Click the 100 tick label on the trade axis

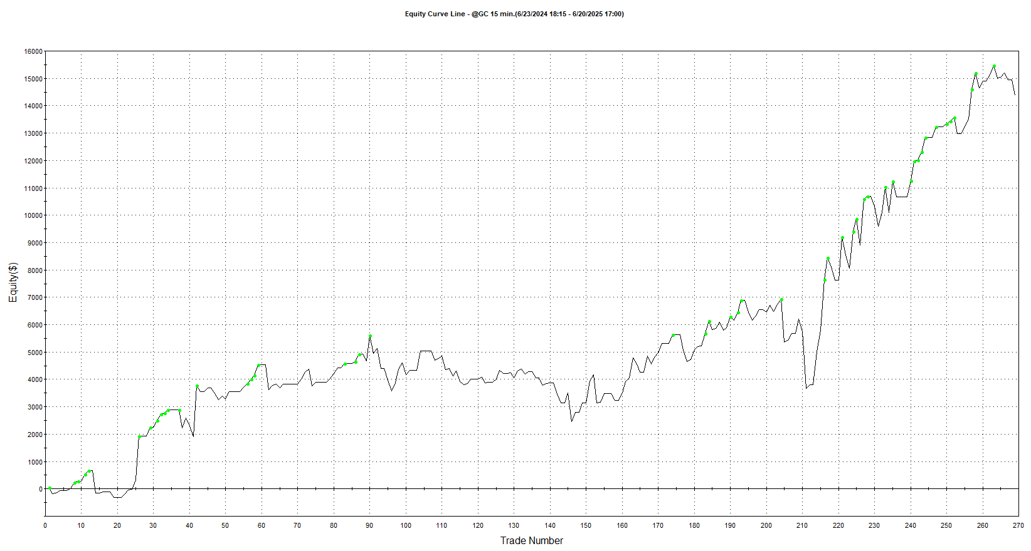(406, 526)
